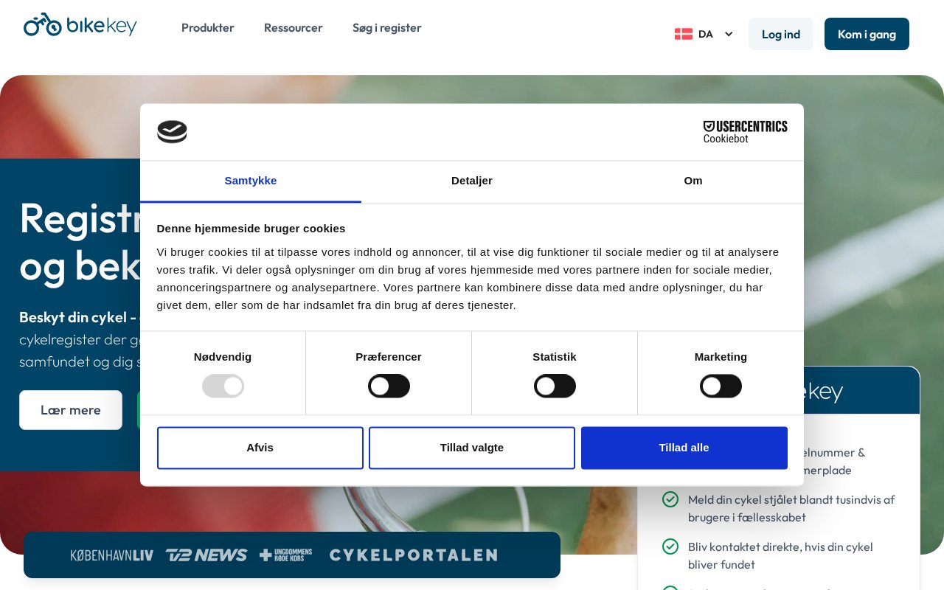Click the KøbenhavnLIV logo
The image size is (944, 590).
pyautogui.click(x=112, y=555)
